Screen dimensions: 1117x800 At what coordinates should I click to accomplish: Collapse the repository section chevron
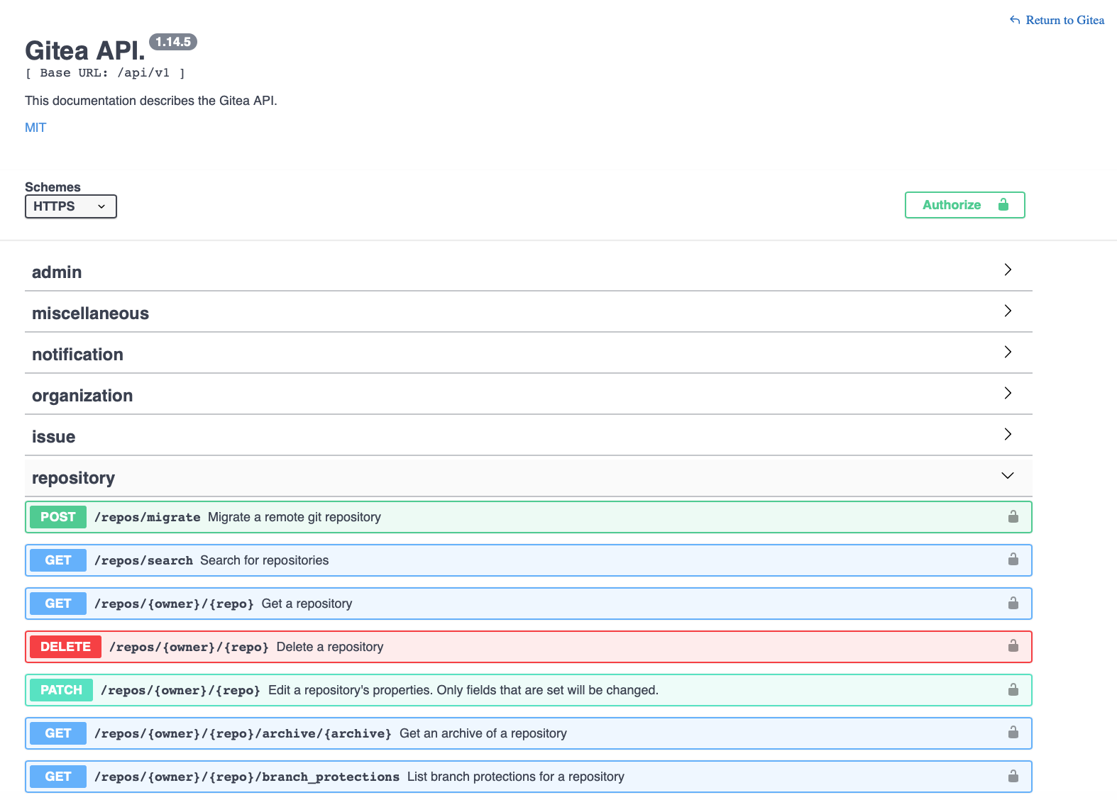(1008, 475)
